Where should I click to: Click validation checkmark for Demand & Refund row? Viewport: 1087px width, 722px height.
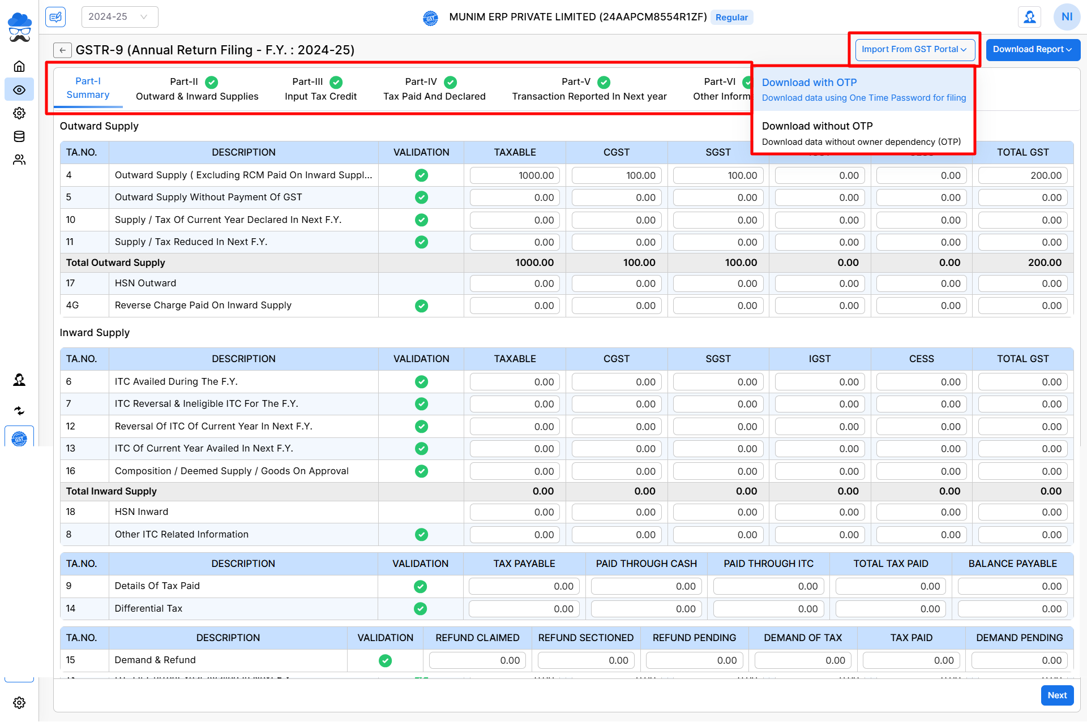386,660
